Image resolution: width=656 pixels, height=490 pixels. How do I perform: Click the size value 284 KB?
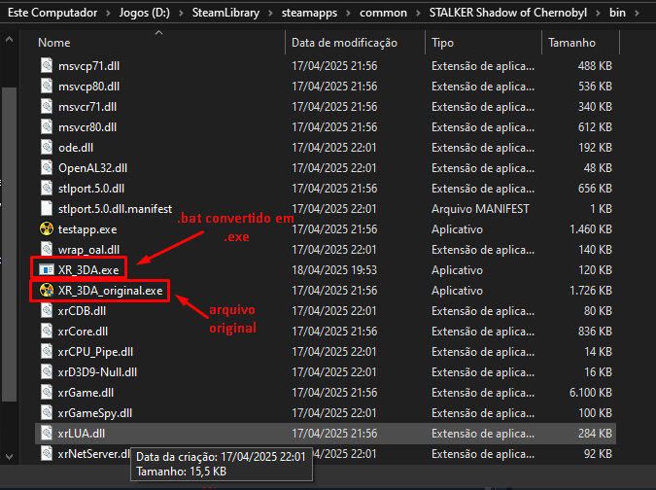coord(595,433)
